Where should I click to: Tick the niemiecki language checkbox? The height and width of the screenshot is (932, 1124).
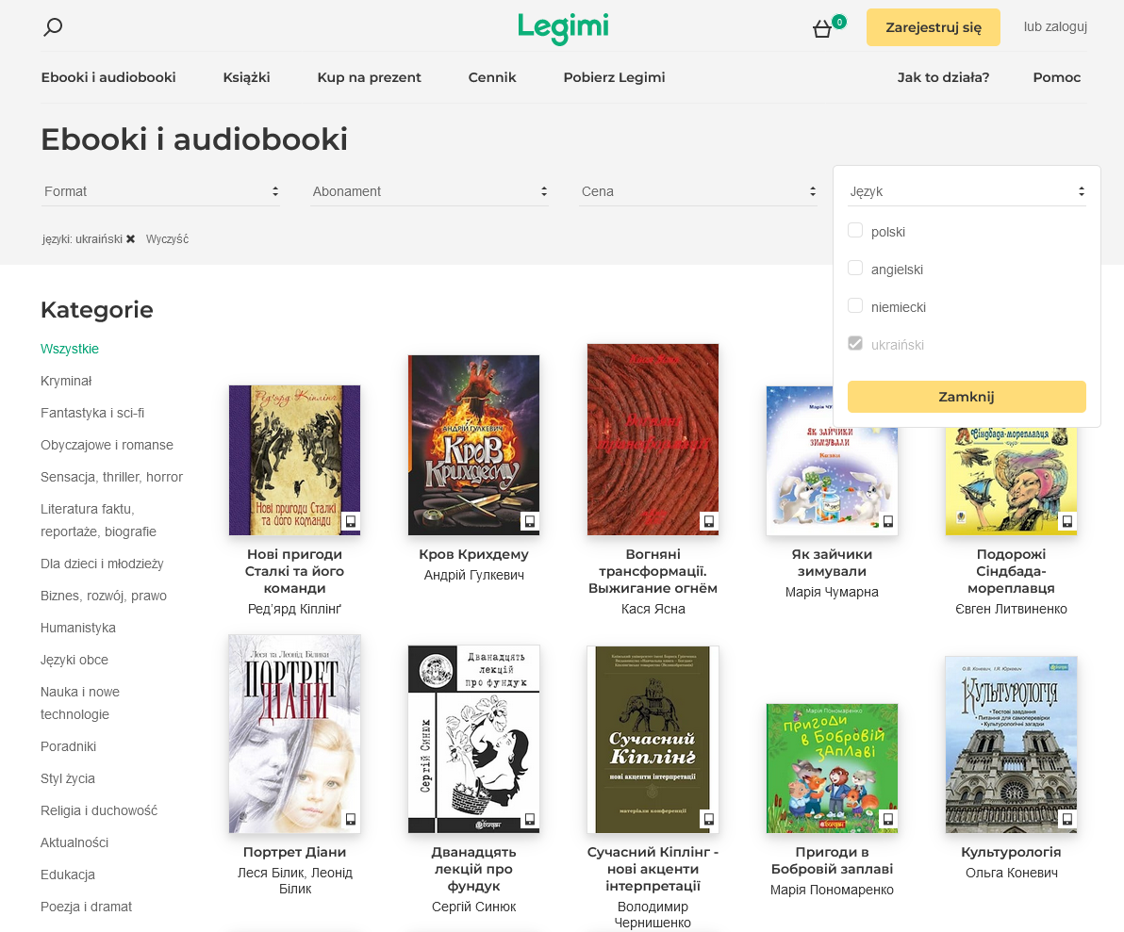[855, 306]
